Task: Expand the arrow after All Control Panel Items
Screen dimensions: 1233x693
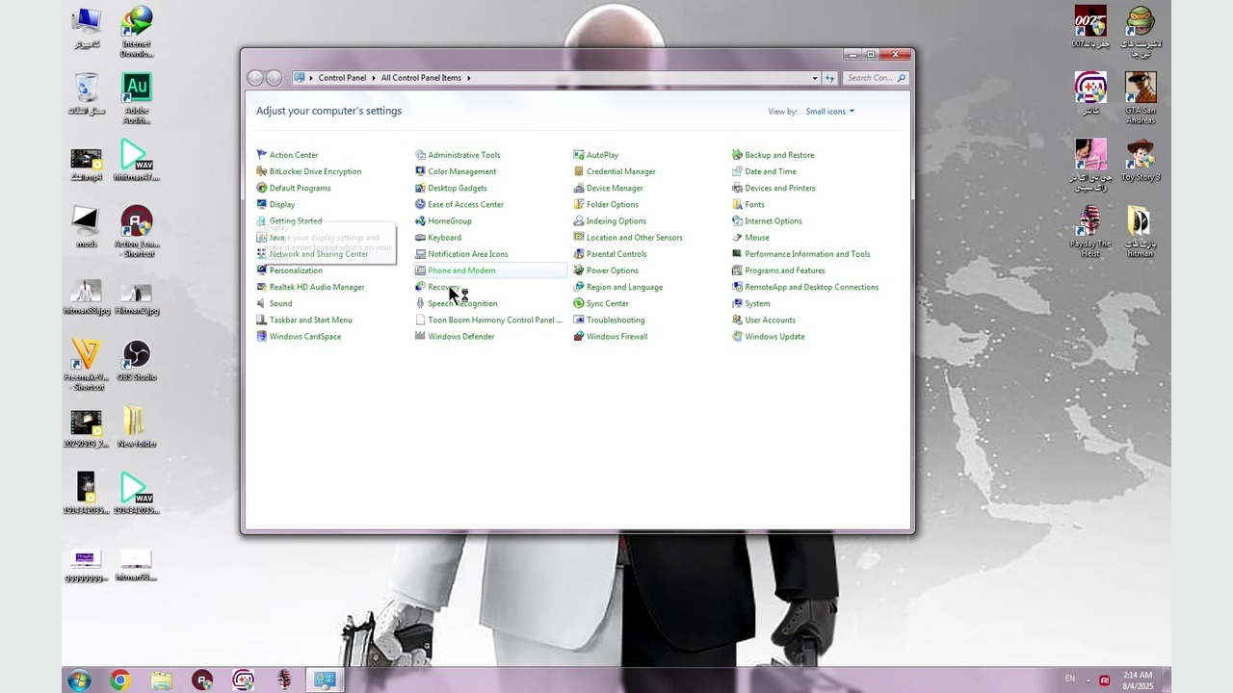Action: tap(469, 78)
